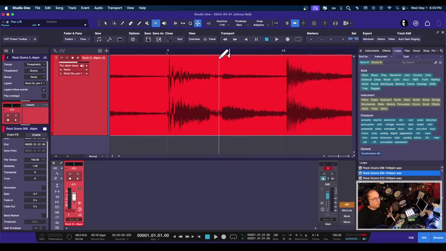Image resolution: width=446 pixels, height=251 pixels.
Task: Mute the Rock Drums track
Action: click(x=62, y=58)
